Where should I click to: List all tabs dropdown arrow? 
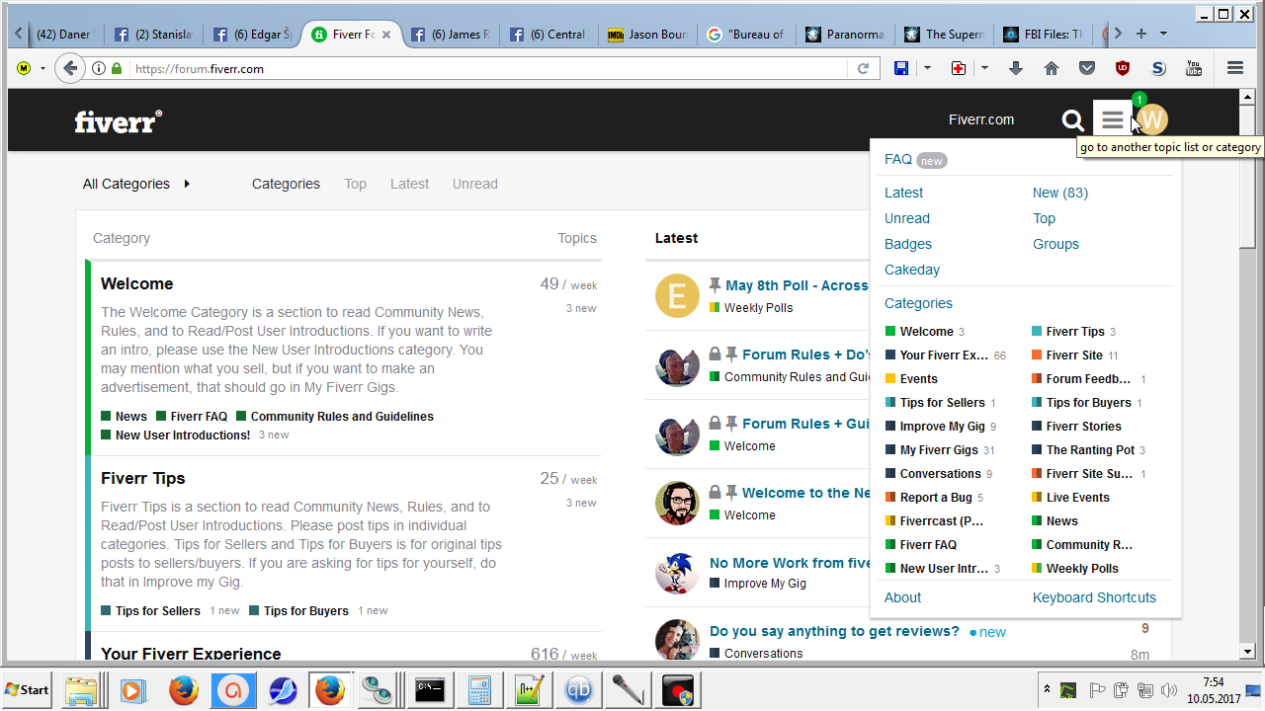tap(1163, 34)
